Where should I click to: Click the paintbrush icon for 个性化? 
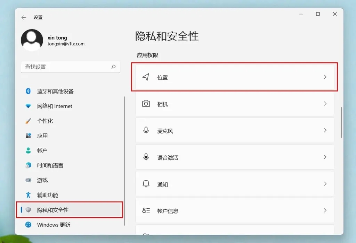point(28,121)
